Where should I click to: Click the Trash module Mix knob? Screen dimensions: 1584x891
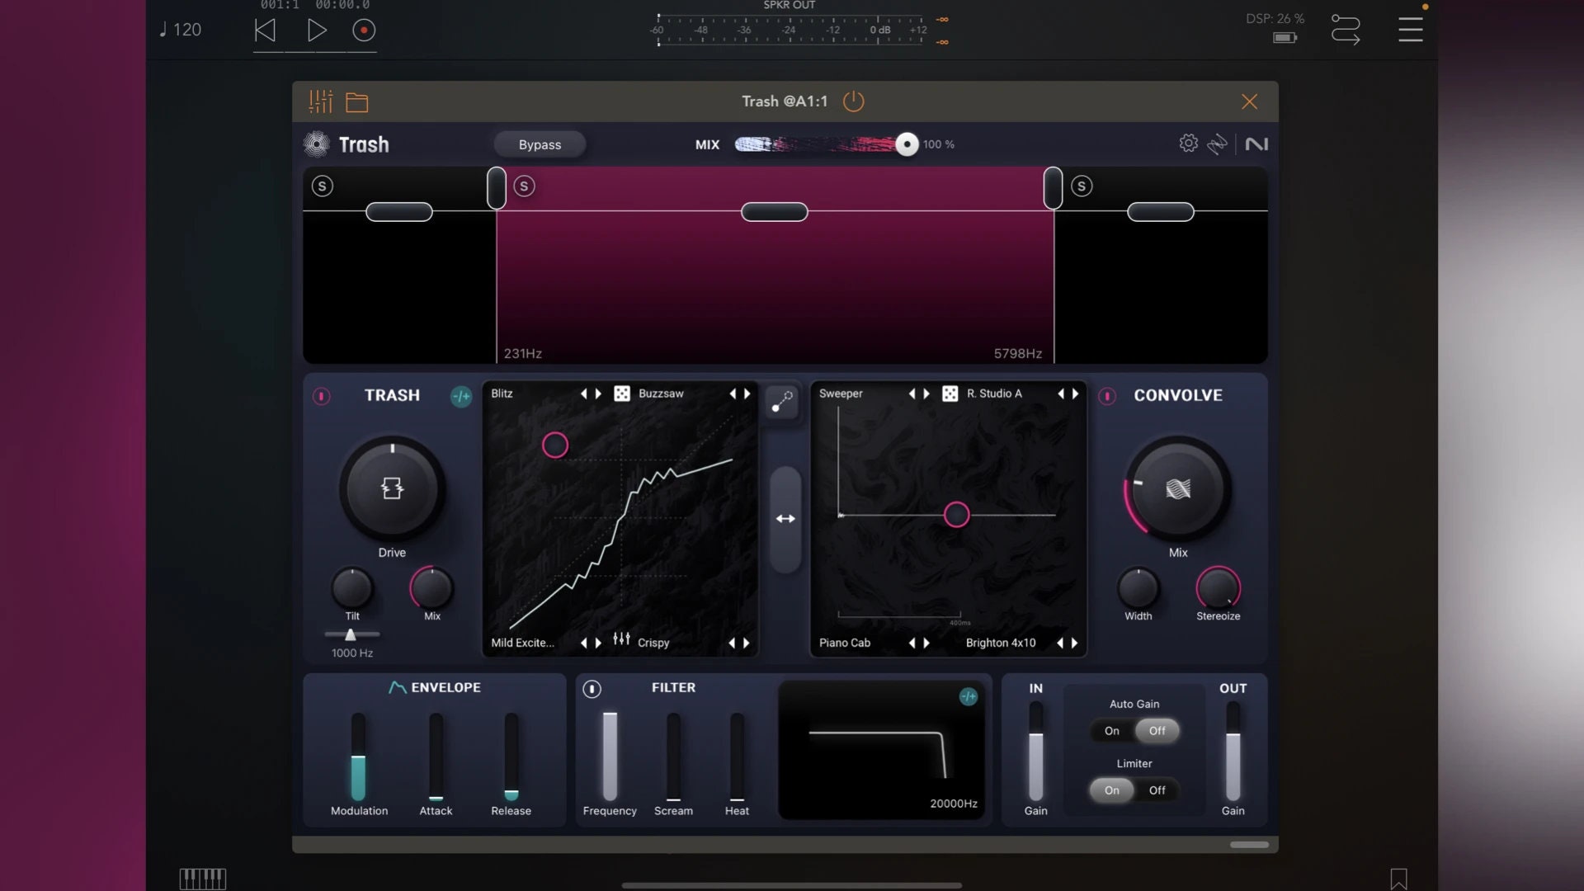pyautogui.click(x=432, y=588)
